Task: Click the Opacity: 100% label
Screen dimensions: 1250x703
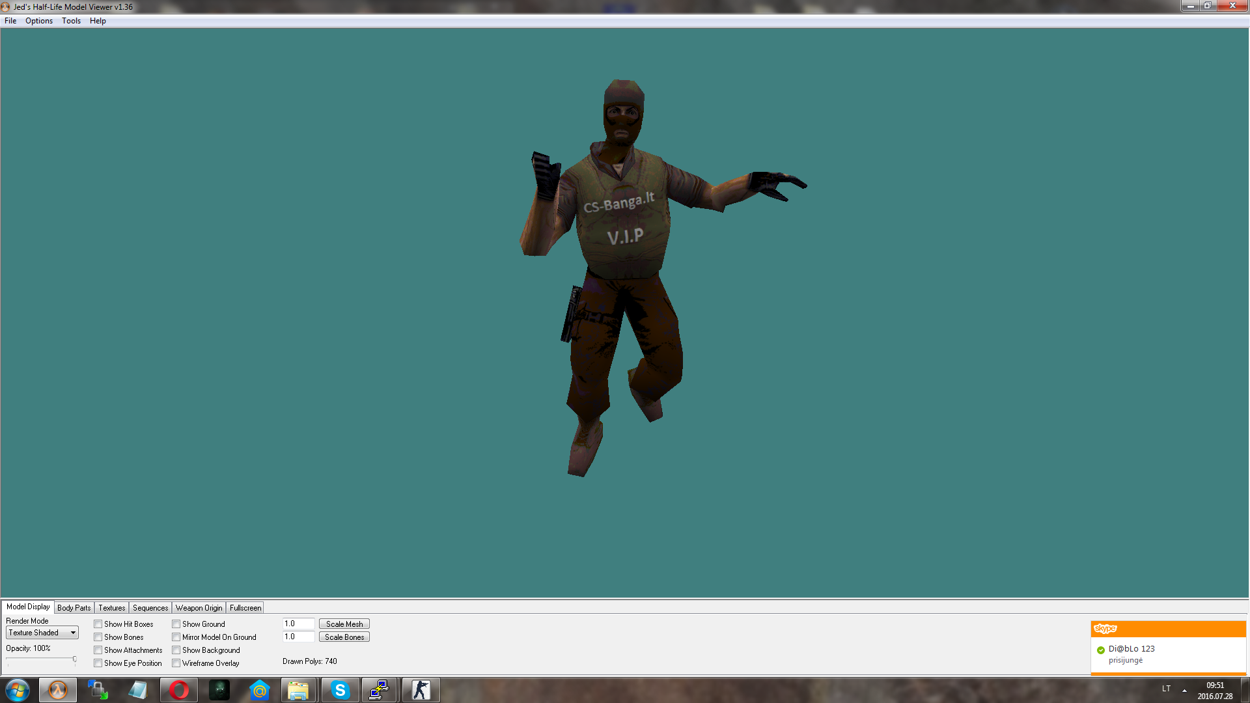Action: [28, 648]
